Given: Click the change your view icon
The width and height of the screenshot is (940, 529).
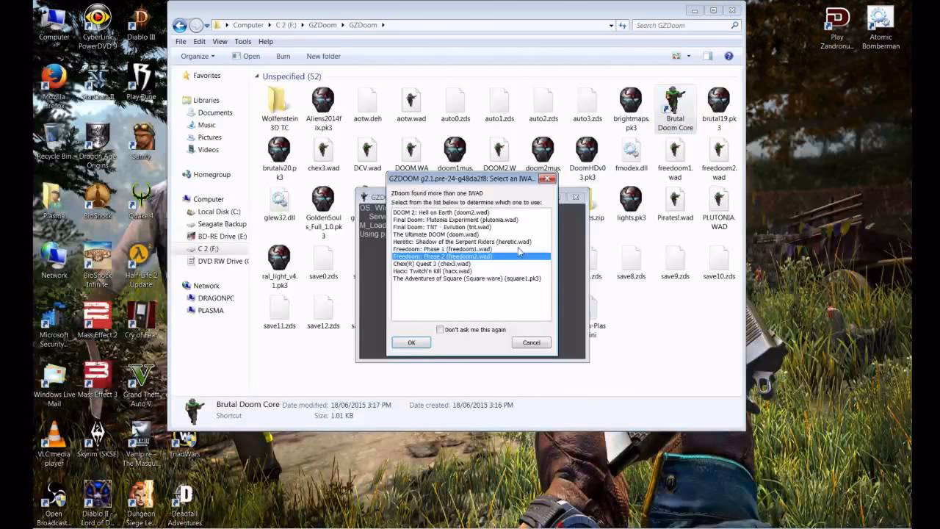Looking at the screenshot, I should pos(676,56).
